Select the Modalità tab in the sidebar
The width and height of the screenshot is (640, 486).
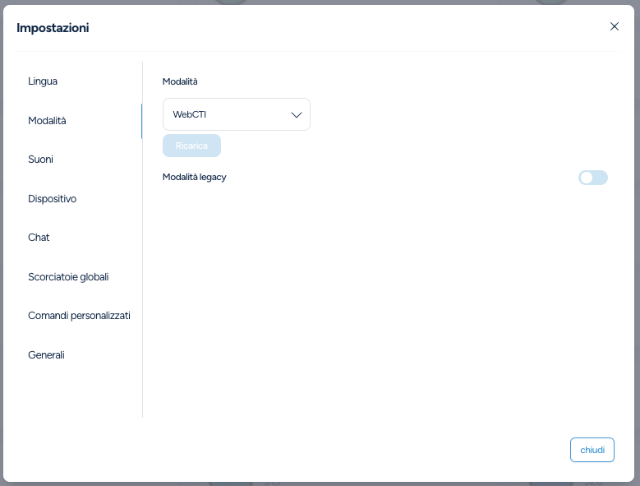point(47,120)
